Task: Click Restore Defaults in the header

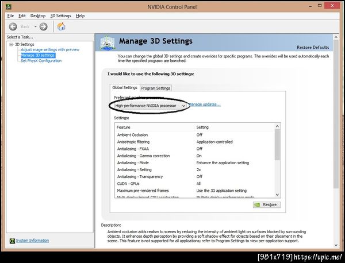Action: click(313, 47)
